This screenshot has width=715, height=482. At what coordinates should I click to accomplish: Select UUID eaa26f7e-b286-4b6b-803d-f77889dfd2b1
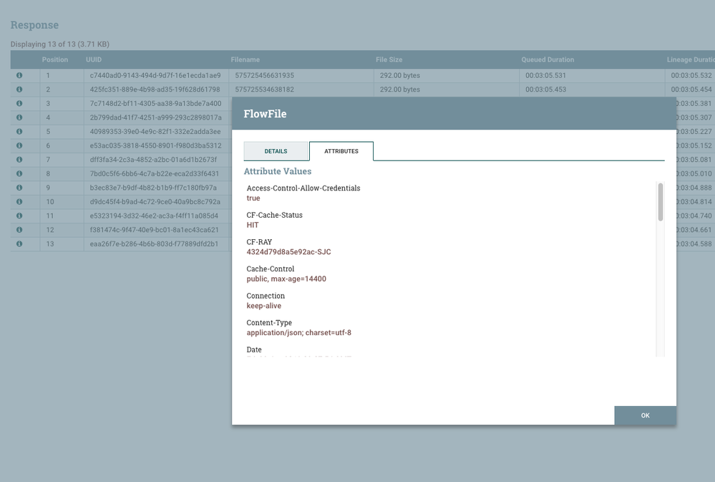click(154, 244)
